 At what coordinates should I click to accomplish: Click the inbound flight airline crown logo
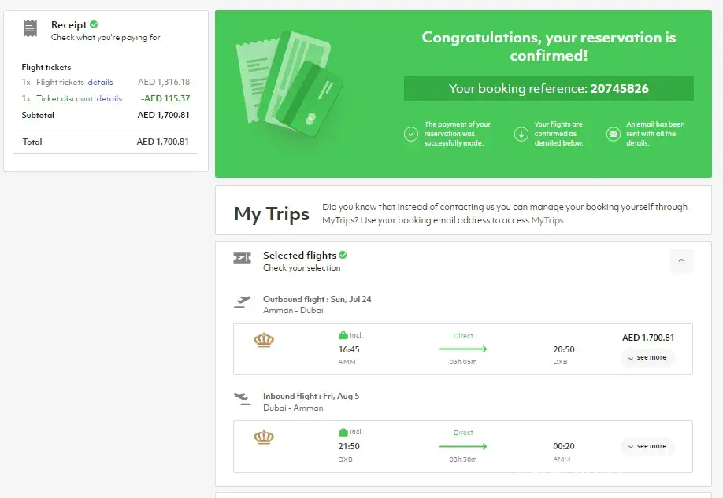[x=263, y=437]
